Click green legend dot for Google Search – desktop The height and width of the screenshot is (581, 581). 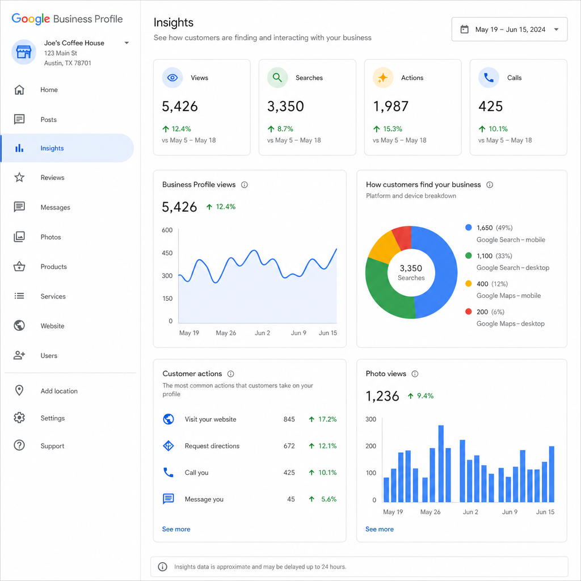468,256
